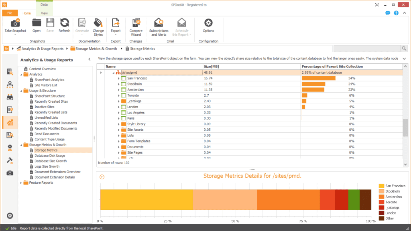Image resolution: width=411 pixels, height=231 pixels.
Task: Open the File menu tab
Action: (x=10, y=13)
